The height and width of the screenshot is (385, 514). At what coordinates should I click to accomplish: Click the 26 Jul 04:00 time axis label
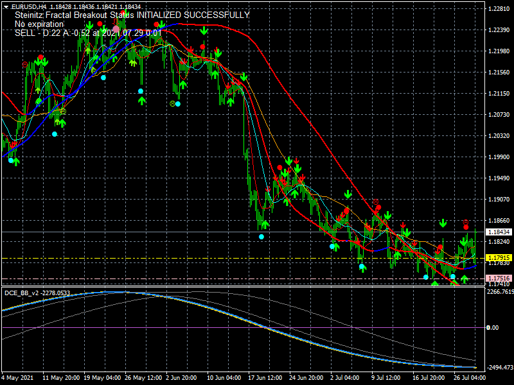470,377
